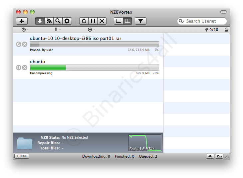
Task: Click the pause toolbar button
Action: [x=93, y=21]
